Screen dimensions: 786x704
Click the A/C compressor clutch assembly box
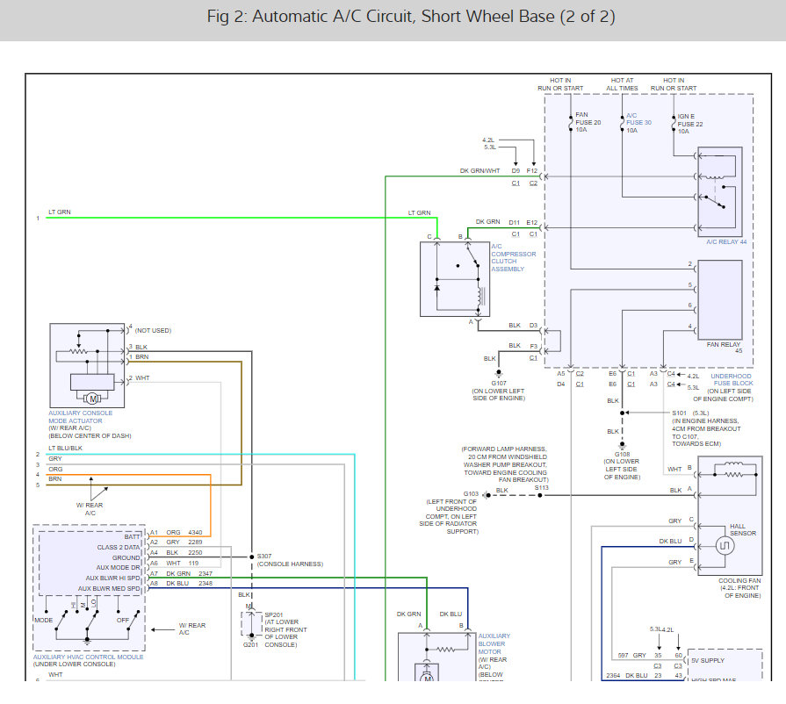455,279
